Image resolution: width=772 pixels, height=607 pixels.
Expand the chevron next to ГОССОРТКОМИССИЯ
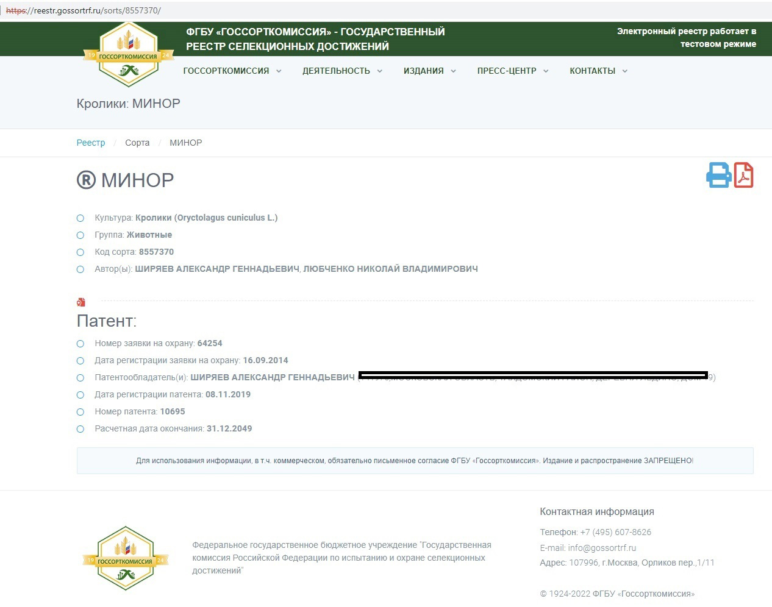coord(279,71)
